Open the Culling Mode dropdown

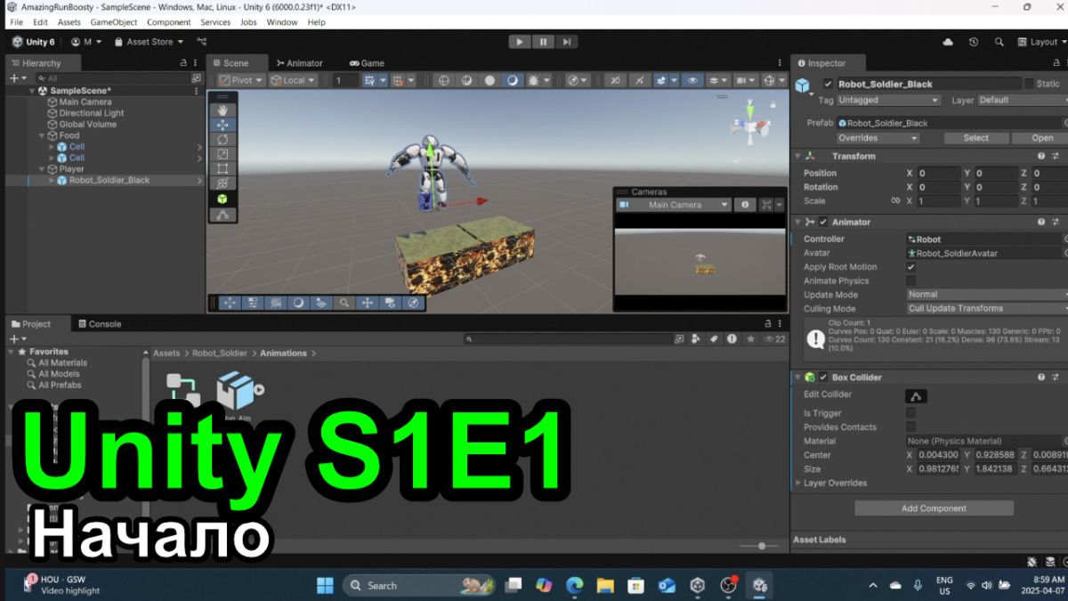tap(986, 308)
